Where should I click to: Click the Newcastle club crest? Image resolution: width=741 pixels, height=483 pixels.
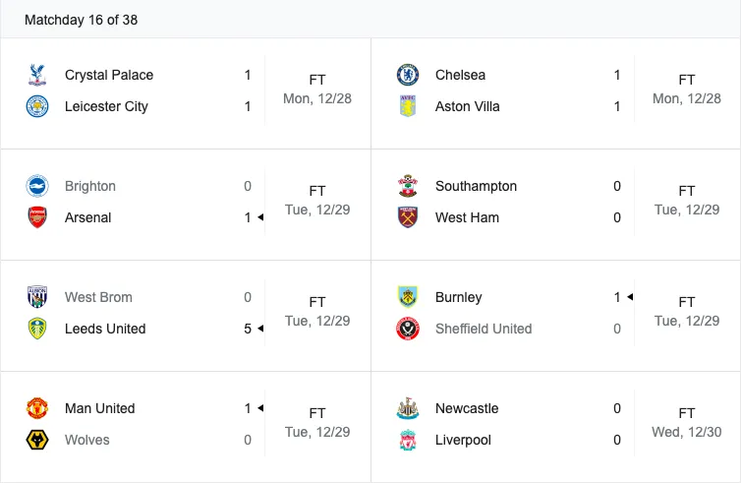point(408,408)
